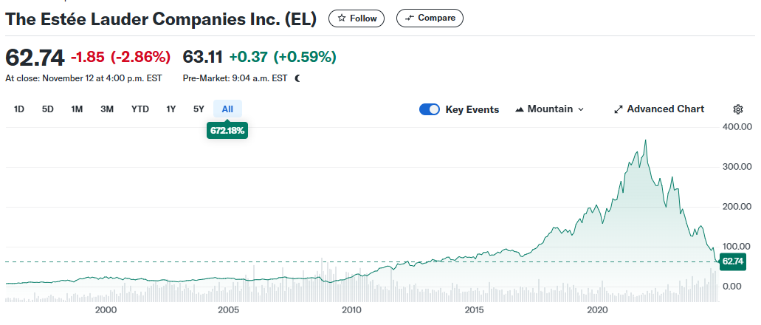The height and width of the screenshot is (325, 761).
Task: Click the Follow star button
Action: (357, 18)
